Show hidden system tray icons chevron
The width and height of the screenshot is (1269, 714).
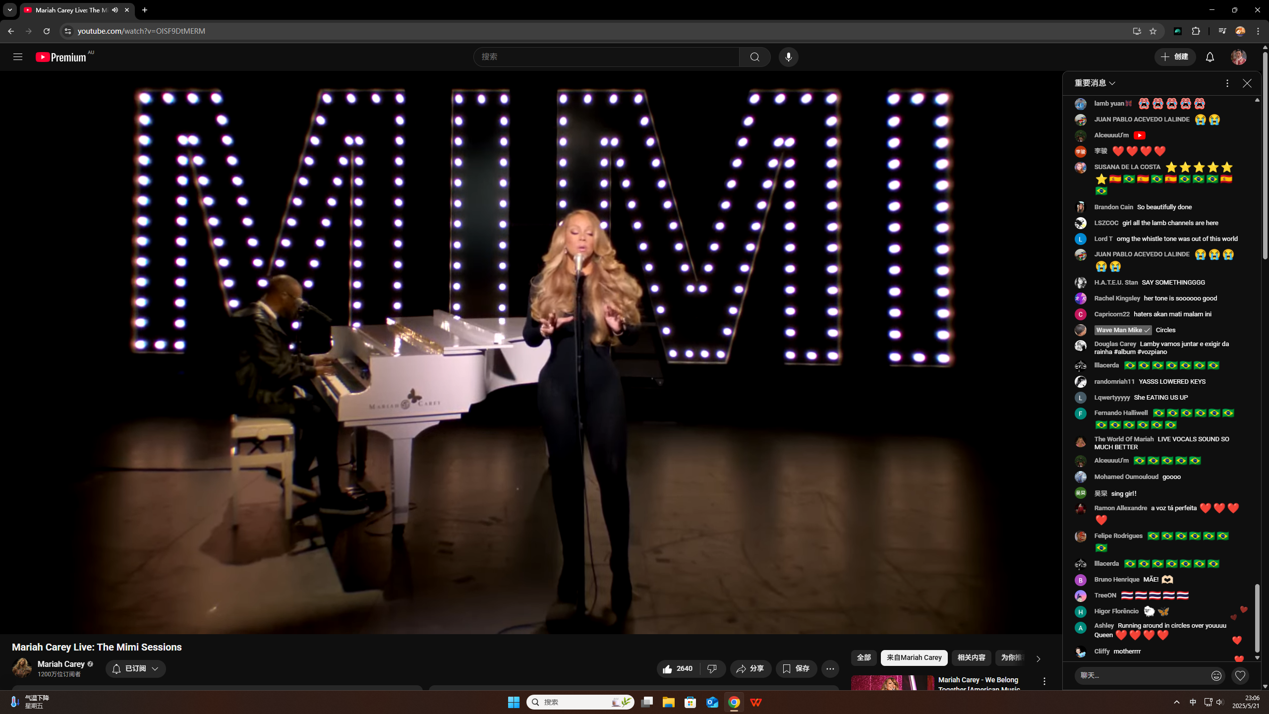[x=1176, y=702]
